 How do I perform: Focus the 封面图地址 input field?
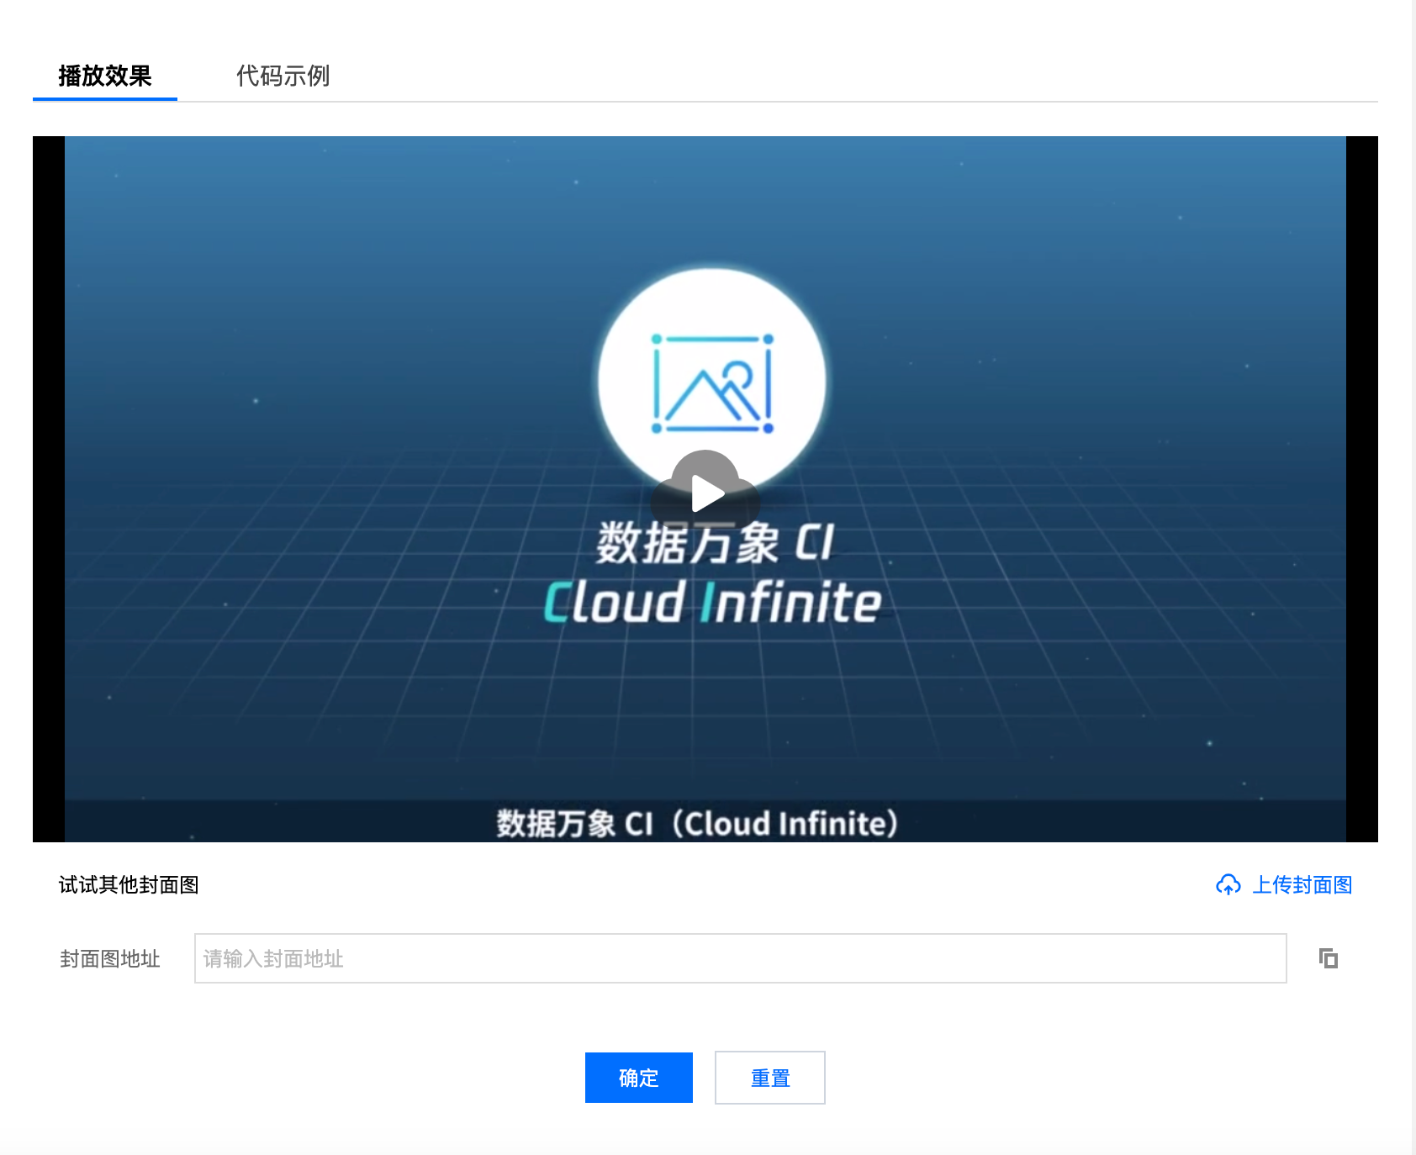(740, 958)
